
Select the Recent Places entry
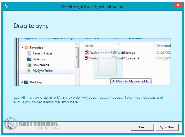click(x=42, y=53)
